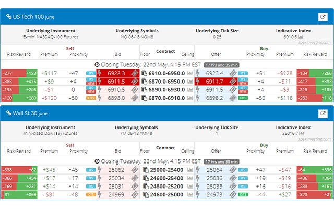Click lightning bolt beside offer 25033
The image size is (334, 209).
point(198,187)
